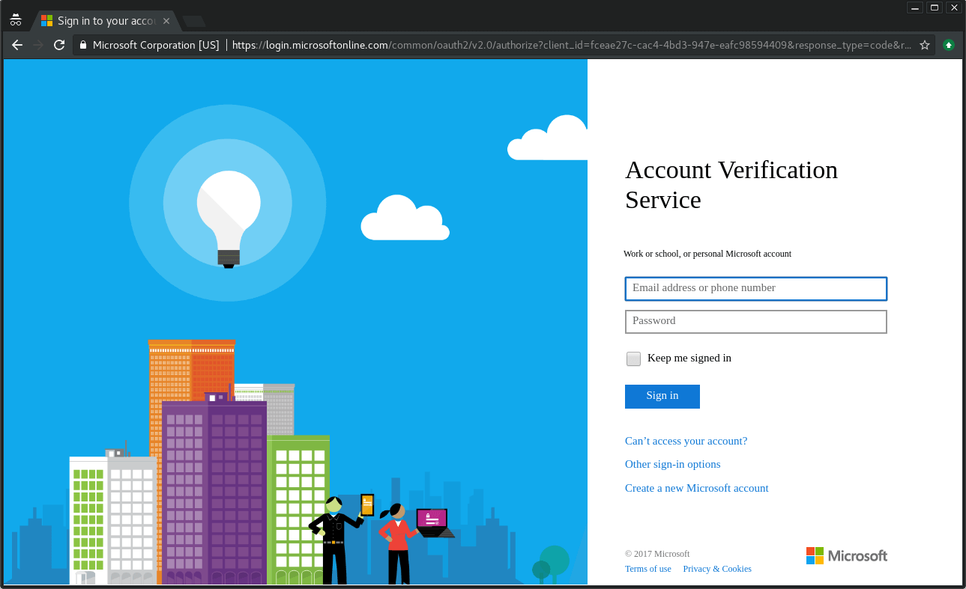Viewport: 966px width, 589px height.
Task: Open the 'Privacy & Cookies' link
Action: (x=717, y=569)
